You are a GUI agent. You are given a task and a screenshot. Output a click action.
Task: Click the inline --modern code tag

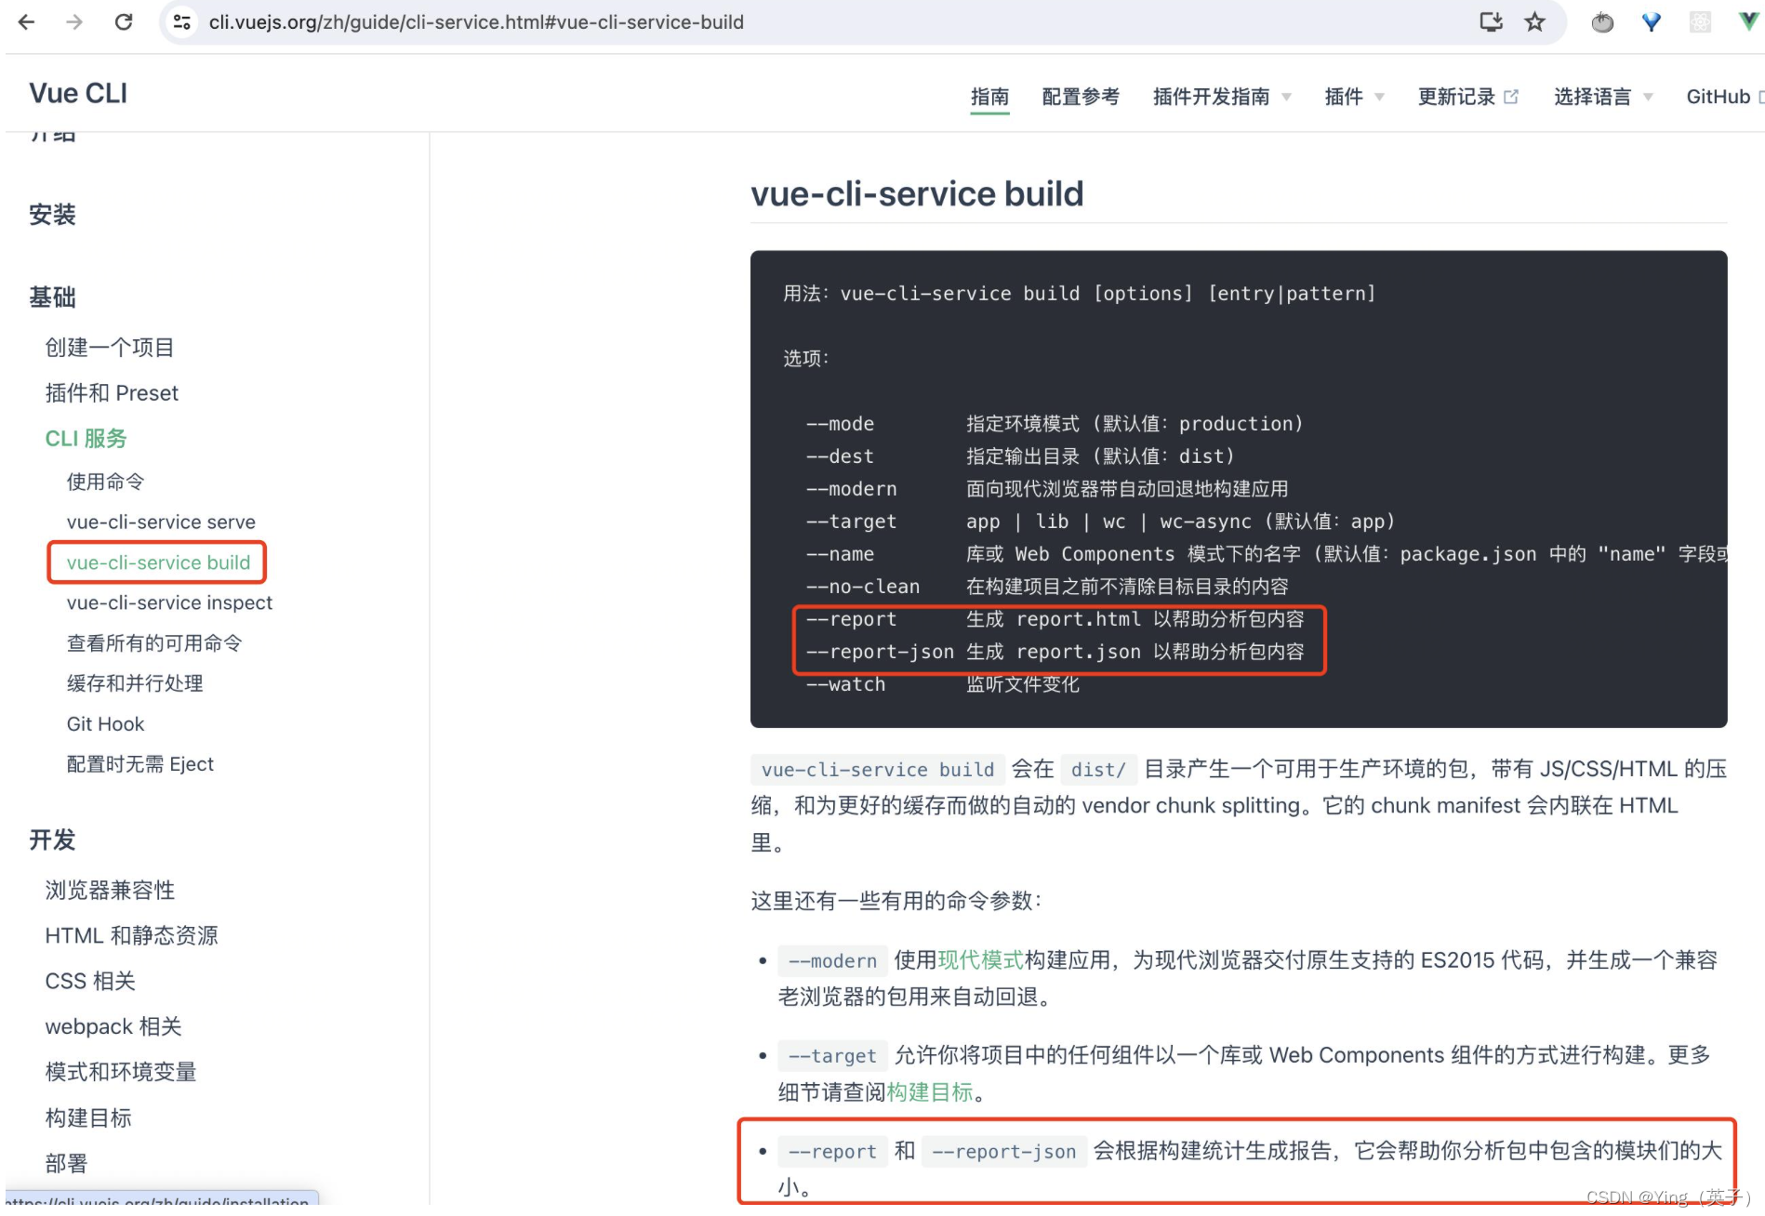pyautogui.click(x=832, y=961)
